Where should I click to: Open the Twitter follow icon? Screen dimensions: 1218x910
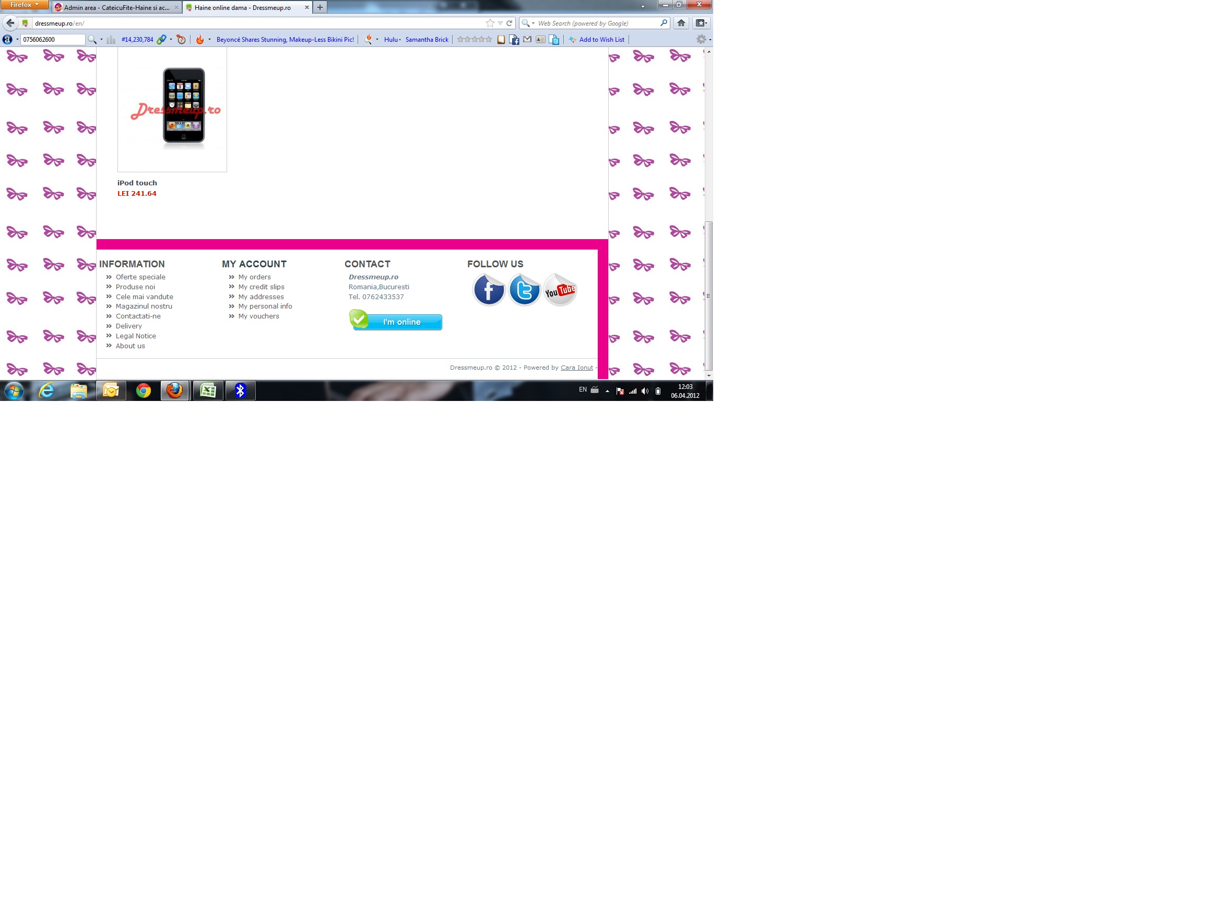(x=524, y=290)
